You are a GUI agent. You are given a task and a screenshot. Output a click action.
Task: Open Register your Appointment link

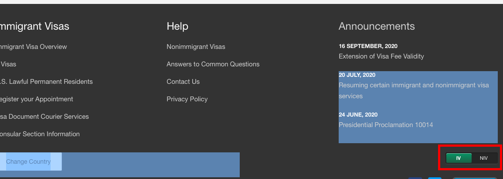coord(36,99)
